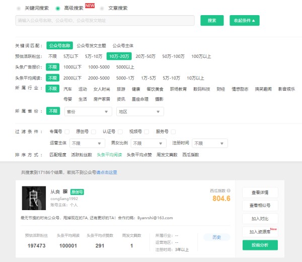Viewport: 302px width, 262px height.
Task: Click the green 搜索 button
Action: [x=212, y=21]
